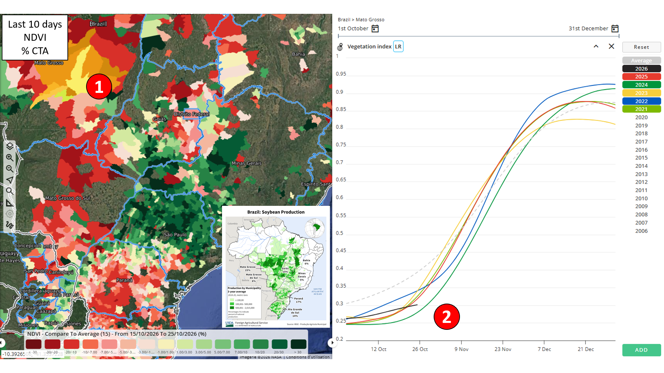Viewport: 664px width, 373px height.
Task: Toggle the Average series line
Action: tap(642, 60)
